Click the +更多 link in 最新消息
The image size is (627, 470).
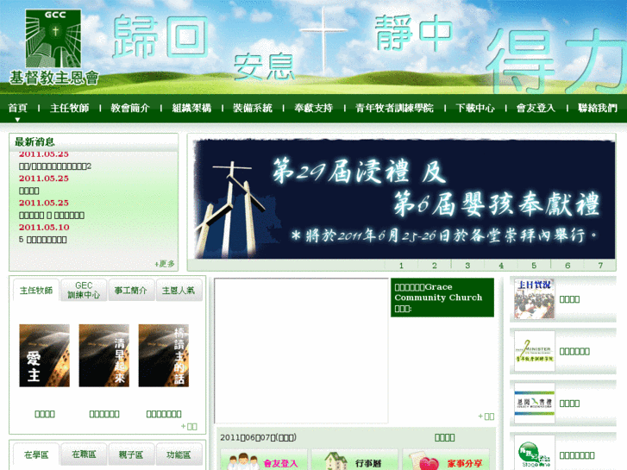[x=165, y=264]
